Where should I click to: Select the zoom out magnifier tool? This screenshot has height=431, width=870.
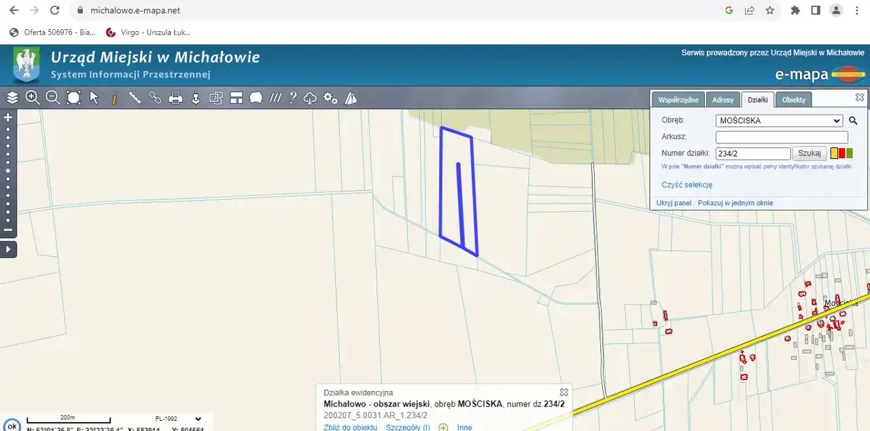pos(52,98)
